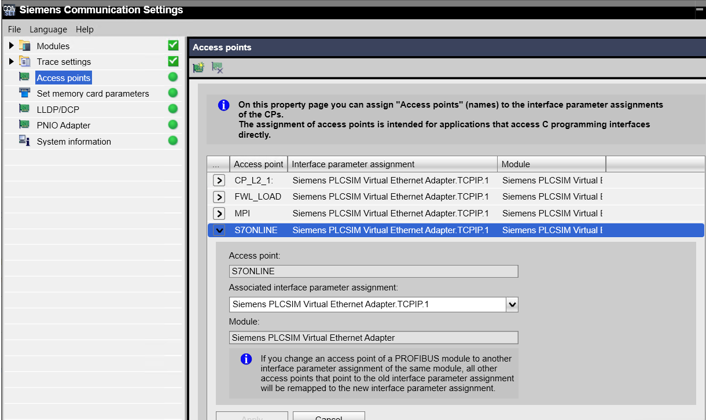The width and height of the screenshot is (706, 420).
Task: Select Modules in the navigation tree
Action: 53,46
